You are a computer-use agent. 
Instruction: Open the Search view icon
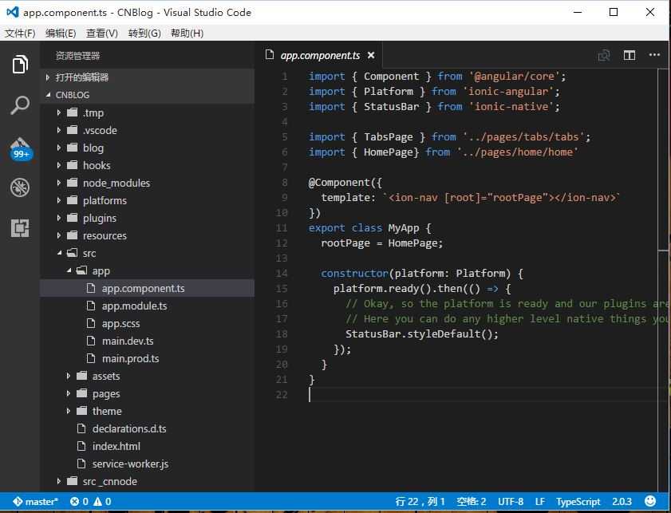(20, 105)
